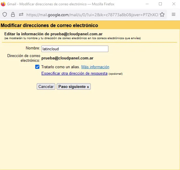This screenshot has height=170, width=180.
Task: Bookmark this page with the star icon
Action: [162, 14]
